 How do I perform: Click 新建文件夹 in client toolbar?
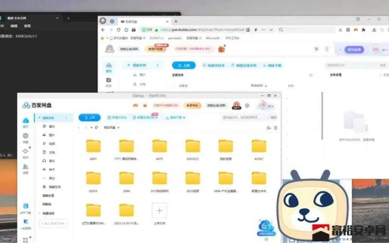point(117,117)
